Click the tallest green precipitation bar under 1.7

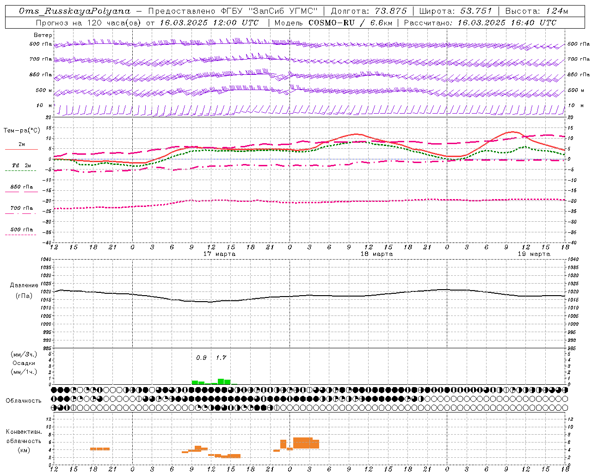point(221,382)
